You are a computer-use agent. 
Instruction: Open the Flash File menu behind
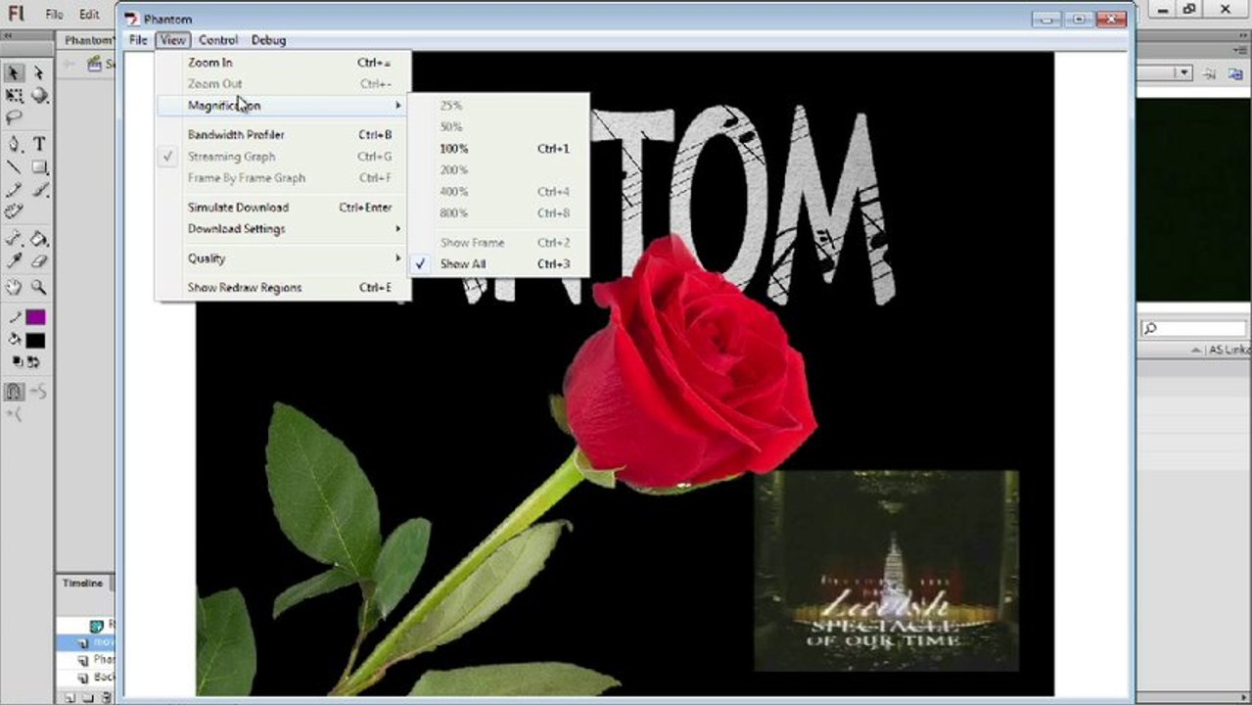coord(54,15)
